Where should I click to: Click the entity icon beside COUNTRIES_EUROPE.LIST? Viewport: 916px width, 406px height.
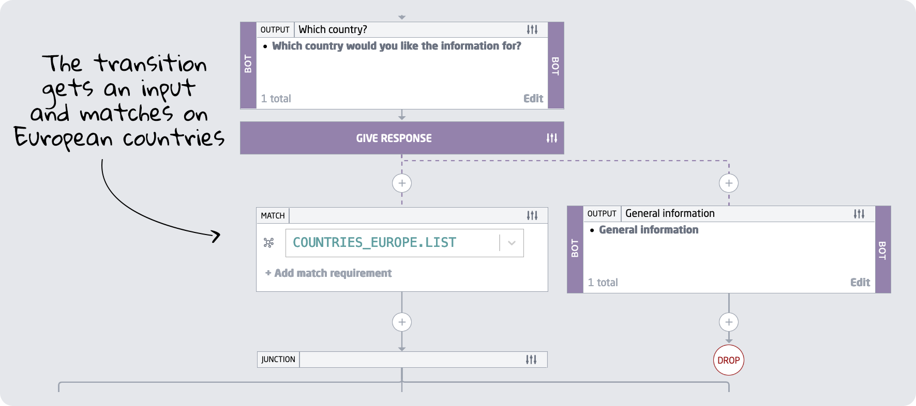(x=269, y=243)
